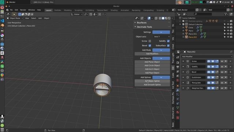Screen dimensions: 234x132
Task: Click Add Arch Object button
Action: pyautogui.click(x=152, y=69)
